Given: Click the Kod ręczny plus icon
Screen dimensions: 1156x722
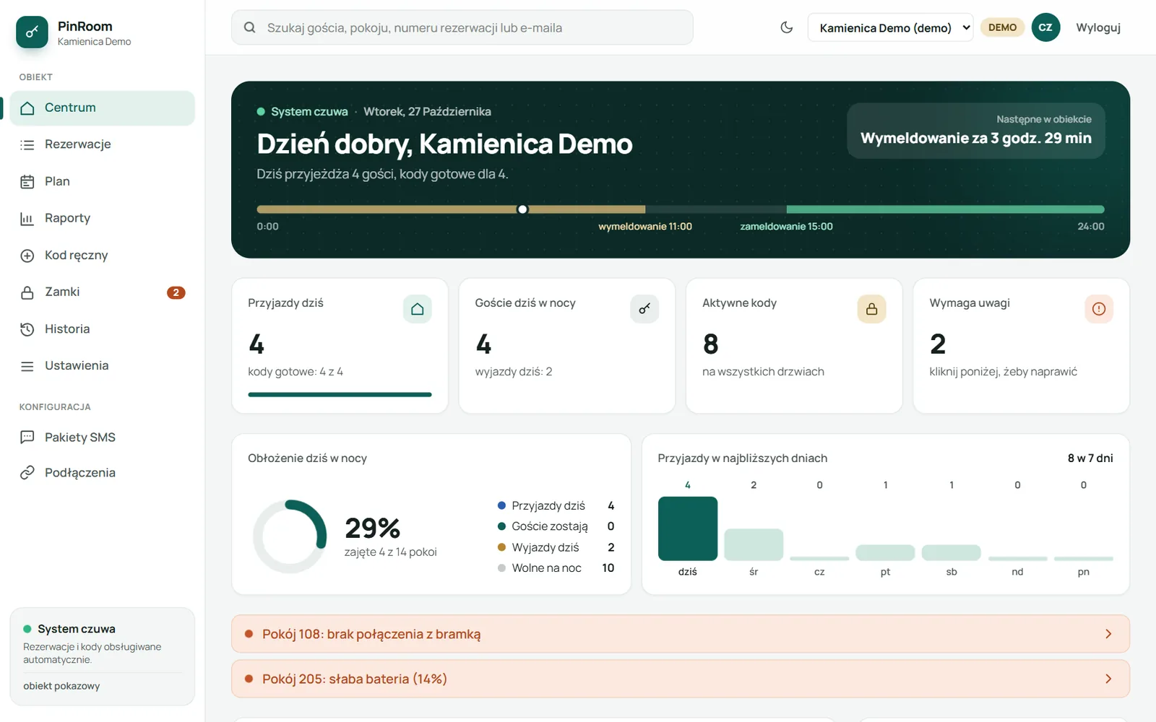Looking at the screenshot, I should (27, 256).
